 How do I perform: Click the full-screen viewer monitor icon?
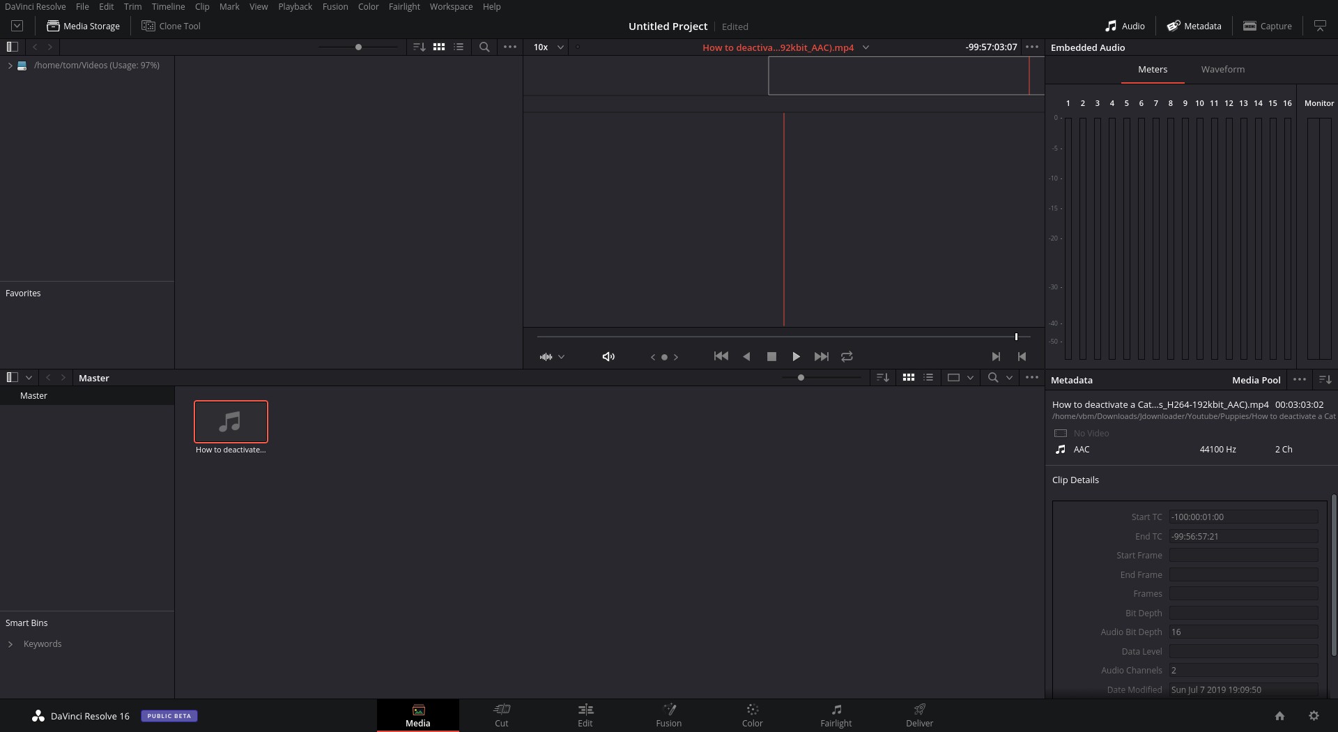[x=1320, y=26]
